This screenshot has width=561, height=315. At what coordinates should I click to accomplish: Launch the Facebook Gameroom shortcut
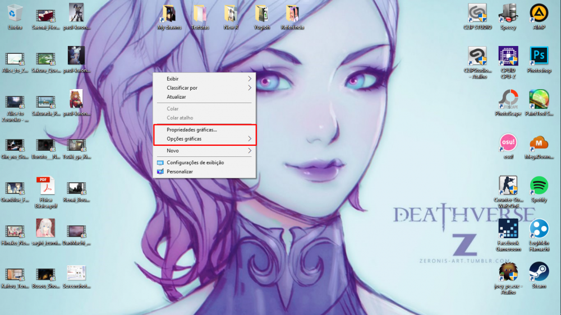(x=508, y=235)
